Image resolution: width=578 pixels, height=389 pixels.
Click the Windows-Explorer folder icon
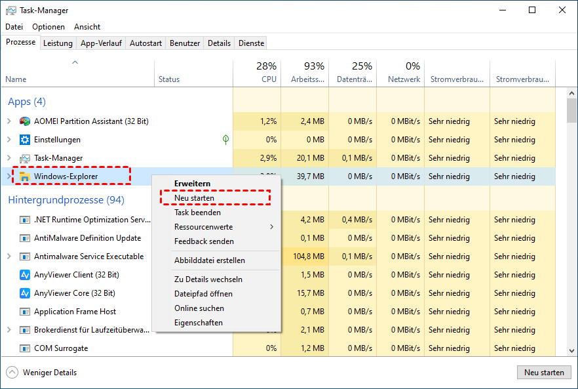pyautogui.click(x=25, y=176)
